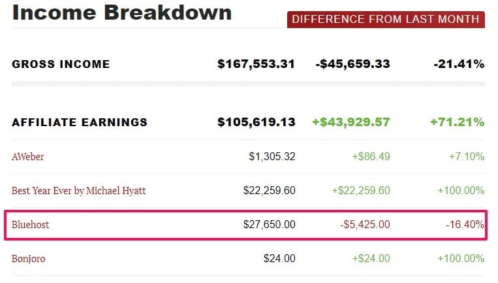Select the Bluehost amount $27,650.00
Screen dimensions: 498x283
point(270,224)
